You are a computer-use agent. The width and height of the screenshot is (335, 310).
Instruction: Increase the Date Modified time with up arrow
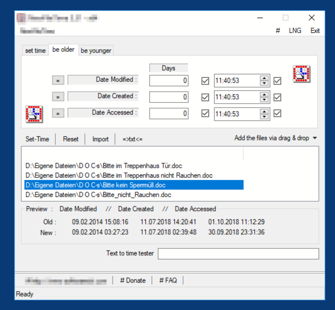264,78
